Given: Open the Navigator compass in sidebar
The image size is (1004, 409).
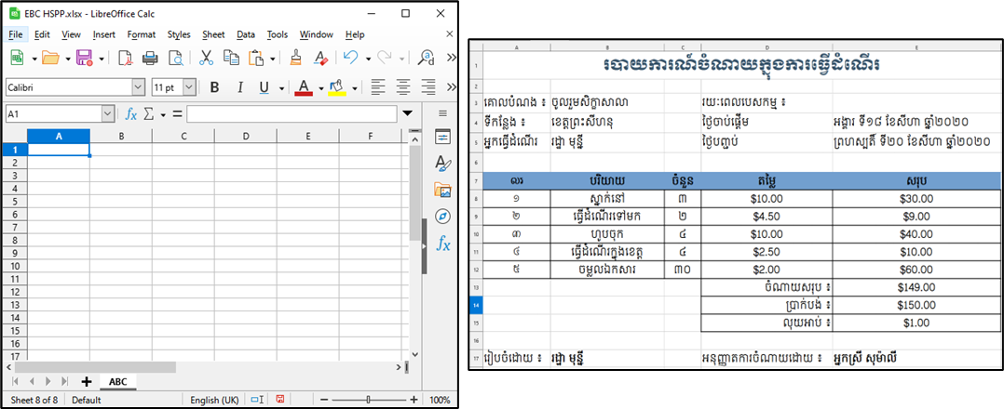Looking at the screenshot, I should [442, 217].
